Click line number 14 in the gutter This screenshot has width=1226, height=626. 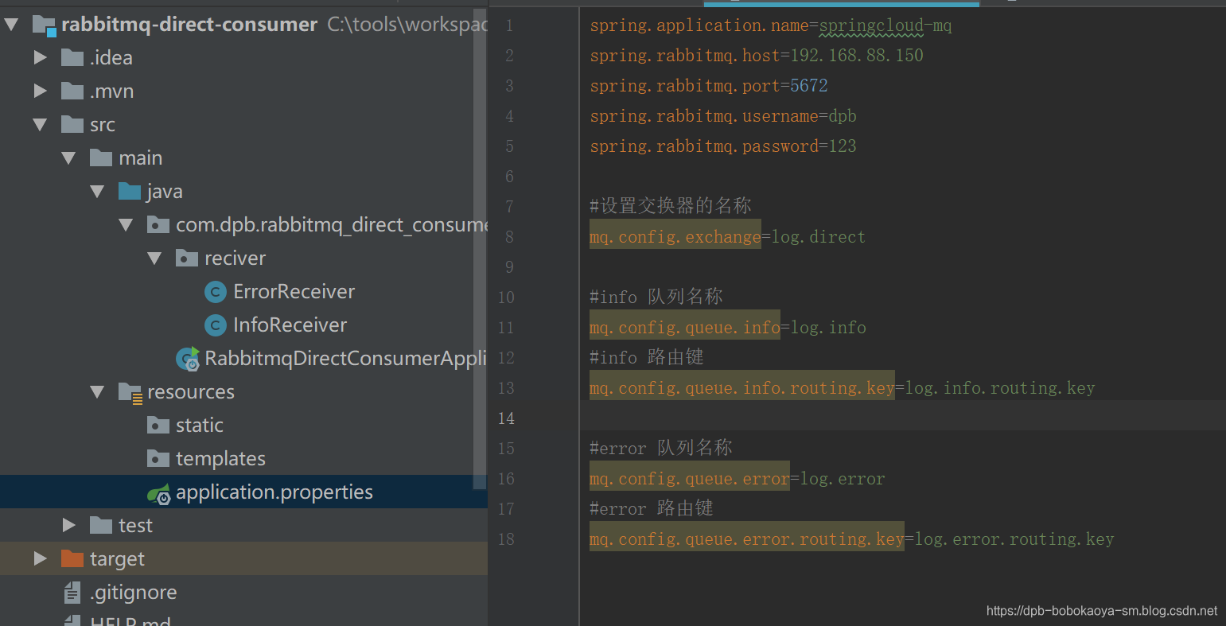(506, 418)
